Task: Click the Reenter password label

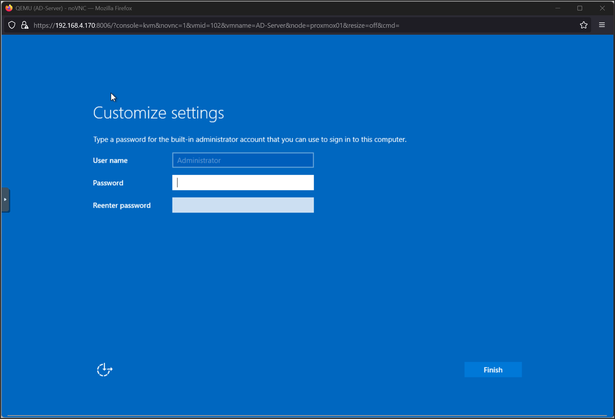Action: [121, 205]
